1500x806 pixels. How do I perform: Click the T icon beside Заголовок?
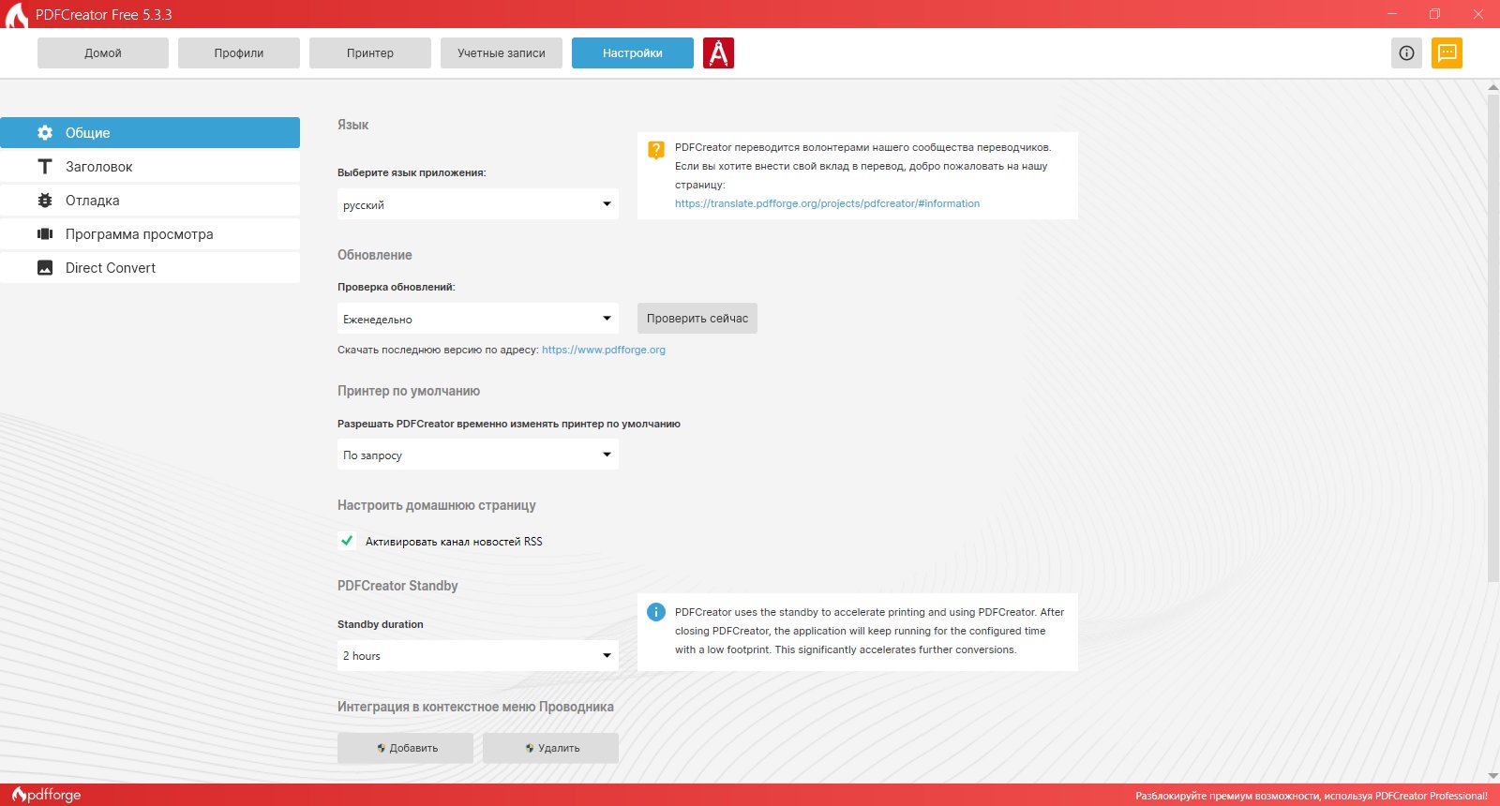(x=45, y=167)
